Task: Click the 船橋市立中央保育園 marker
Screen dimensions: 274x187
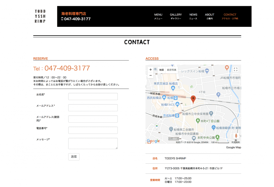Action: (x=211, y=114)
